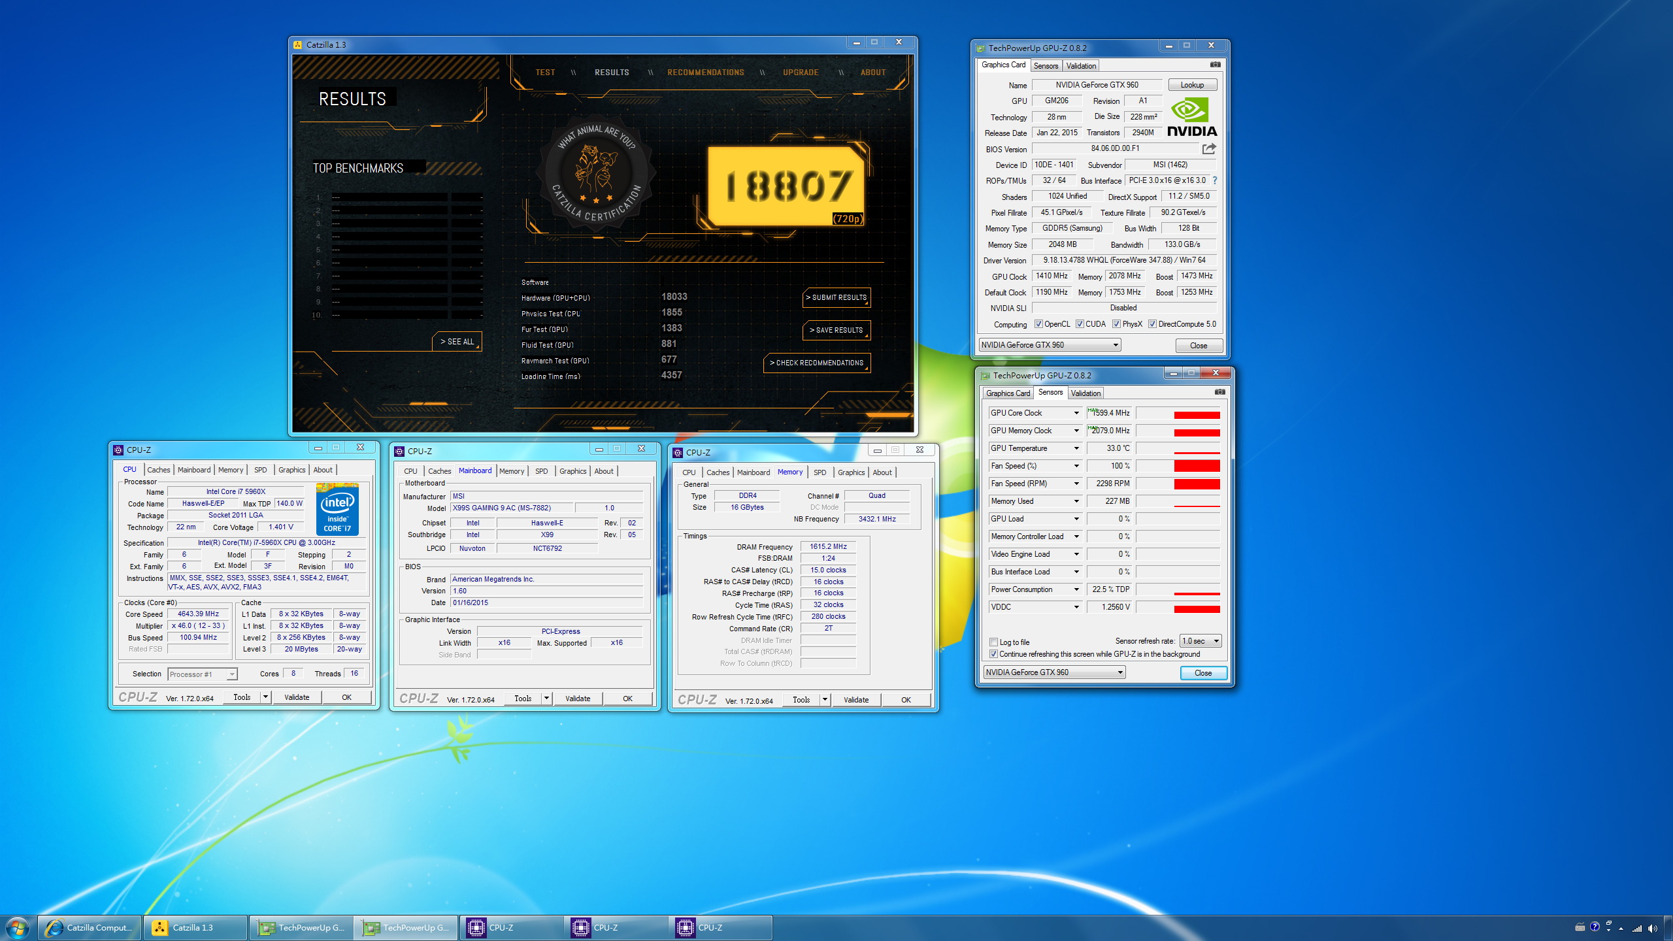Toggle the DirectCompute 5.0 checkbox
Viewport: 1673px width, 941px height.
(x=1153, y=324)
